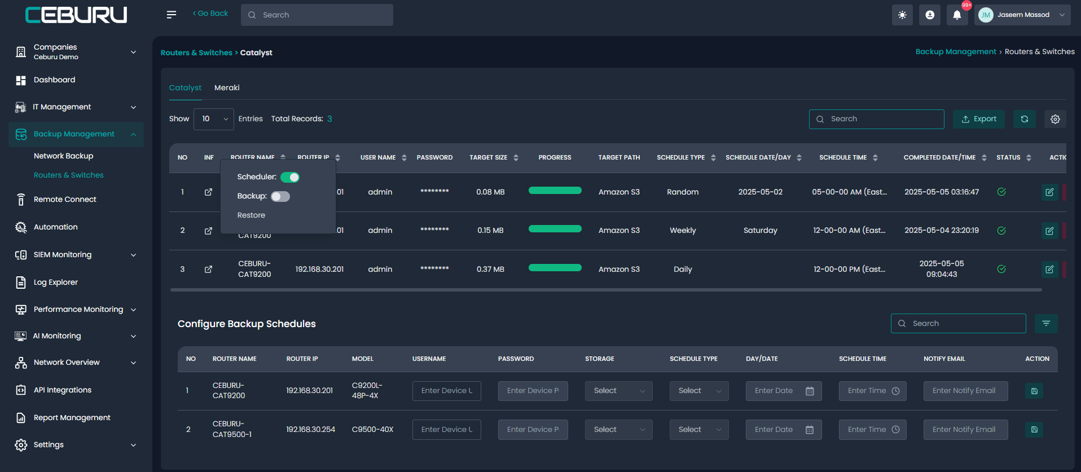Open Jaseem Massod user menu

point(1023,15)
